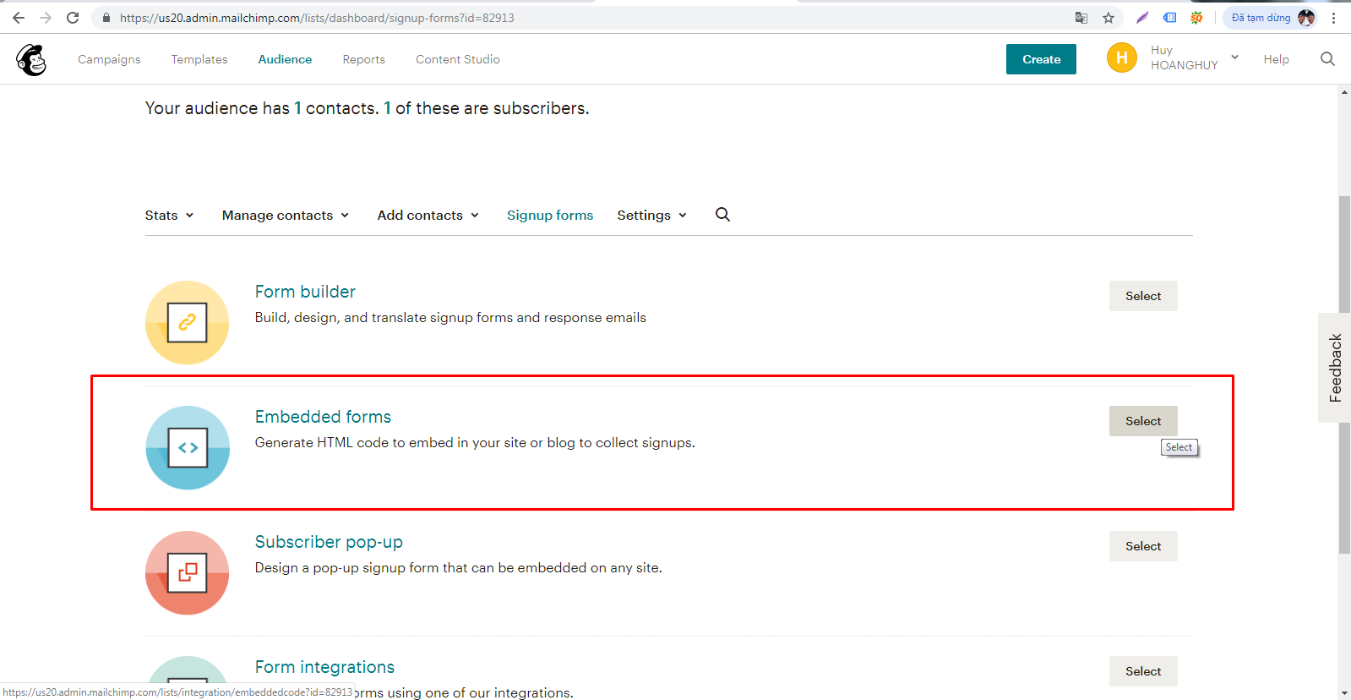The image size is (1351, 700).
Task: Click the Form builder link icon
Action: point(188,322)
